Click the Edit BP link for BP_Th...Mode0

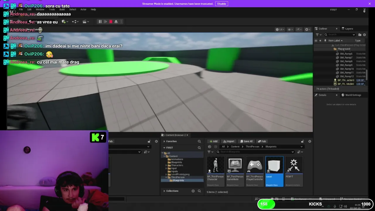(x=361, y=84)
